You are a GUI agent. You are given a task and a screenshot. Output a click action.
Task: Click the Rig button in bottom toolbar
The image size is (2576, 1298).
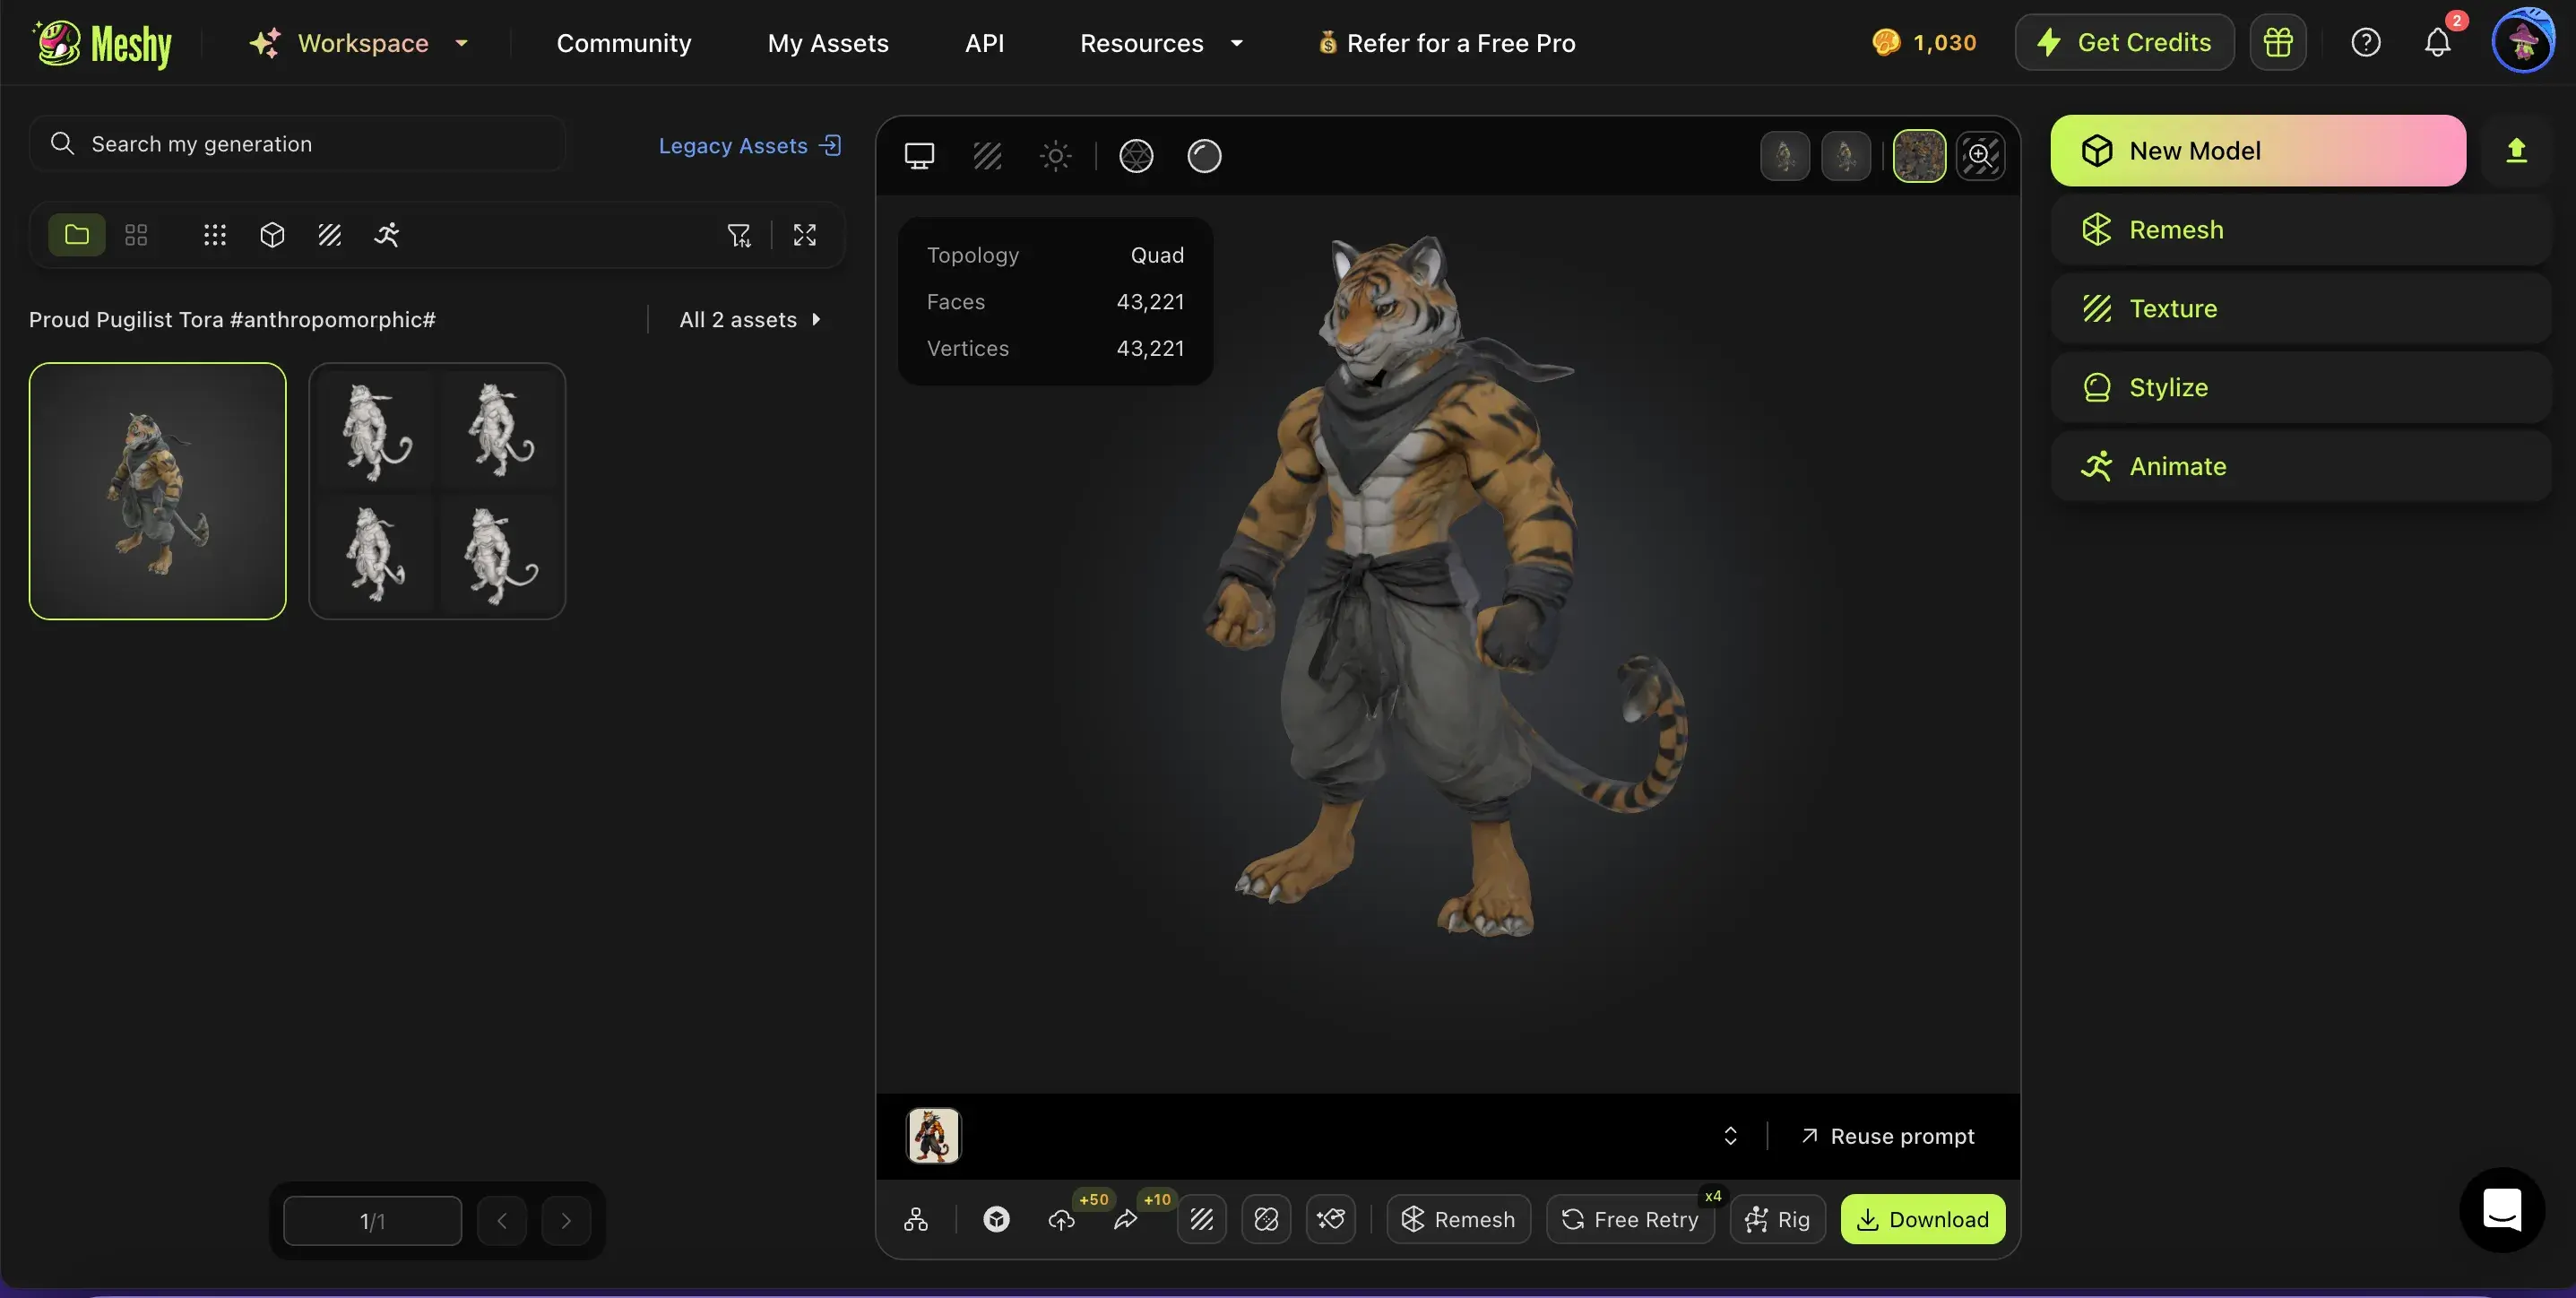point(1777,1219)
